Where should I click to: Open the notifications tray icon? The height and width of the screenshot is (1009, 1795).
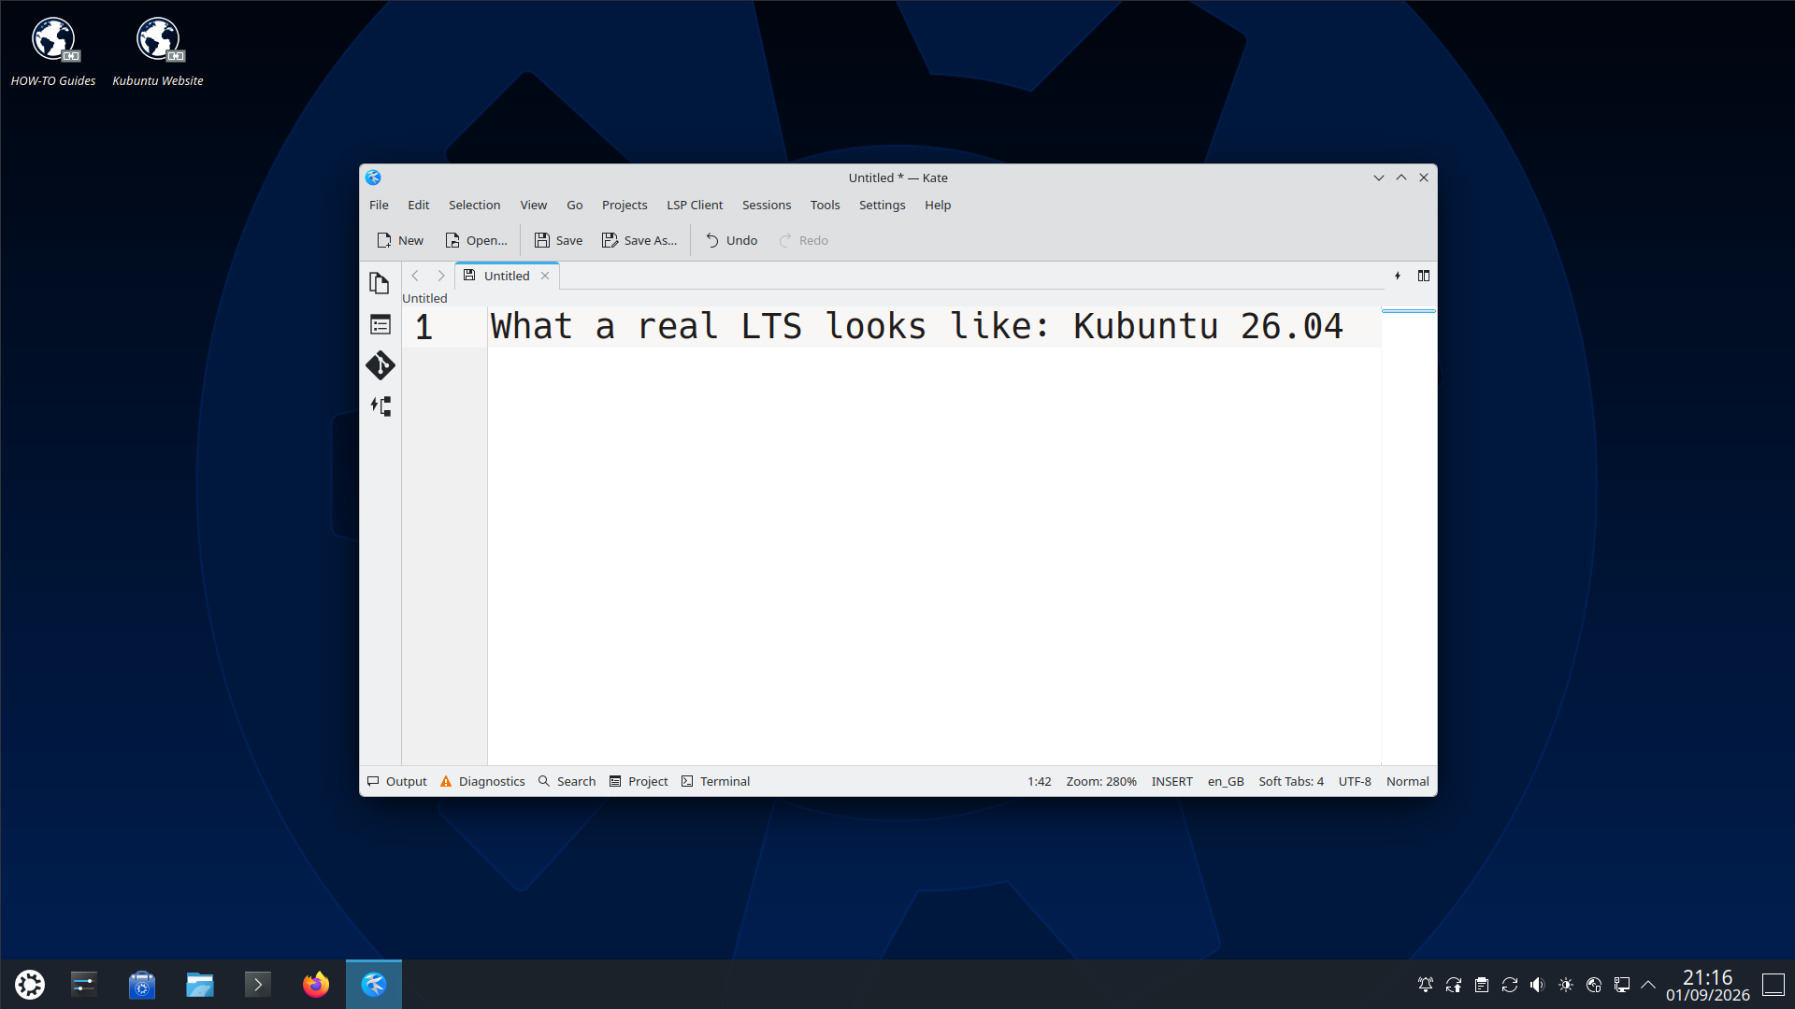(x=1426, y=985)
